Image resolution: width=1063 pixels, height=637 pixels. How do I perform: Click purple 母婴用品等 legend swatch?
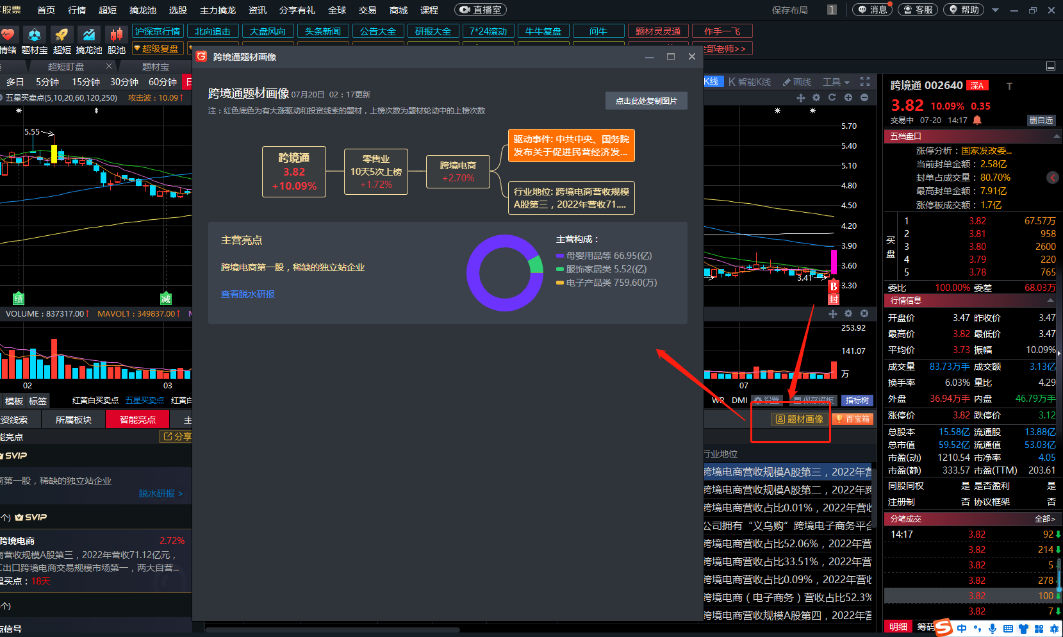coord(560,256)
